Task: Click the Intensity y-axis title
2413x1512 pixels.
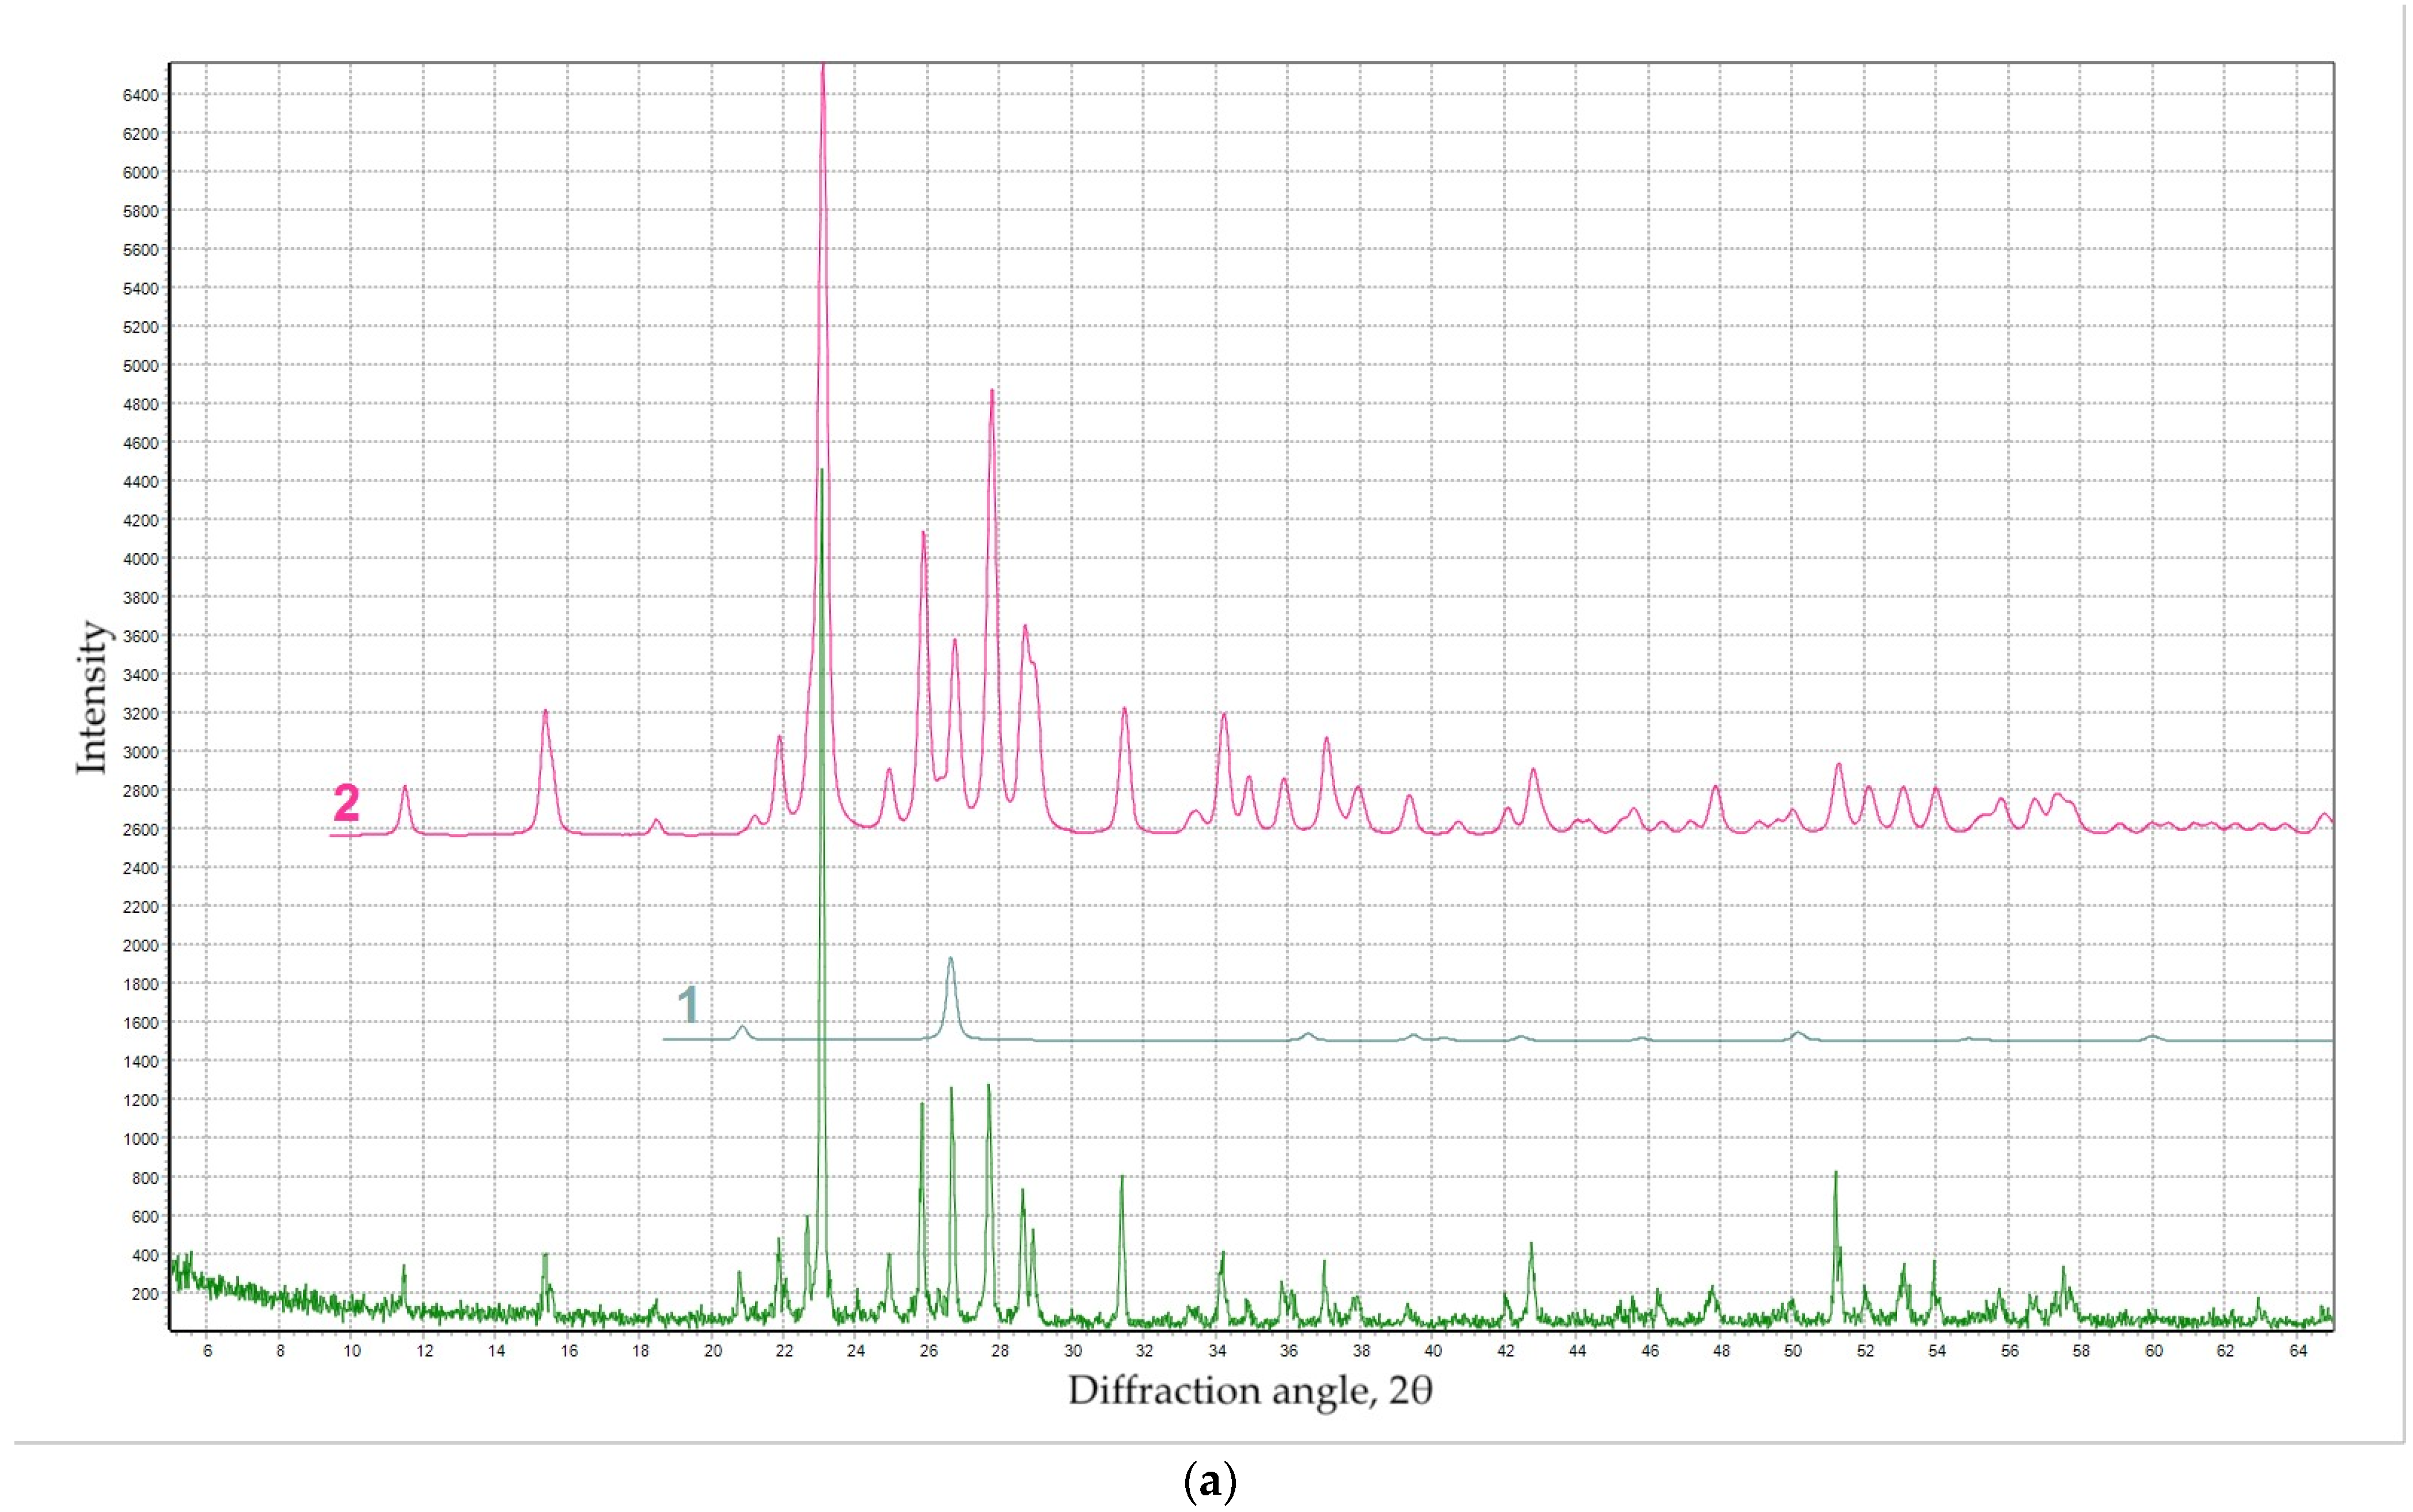Action: click(92, 696)
